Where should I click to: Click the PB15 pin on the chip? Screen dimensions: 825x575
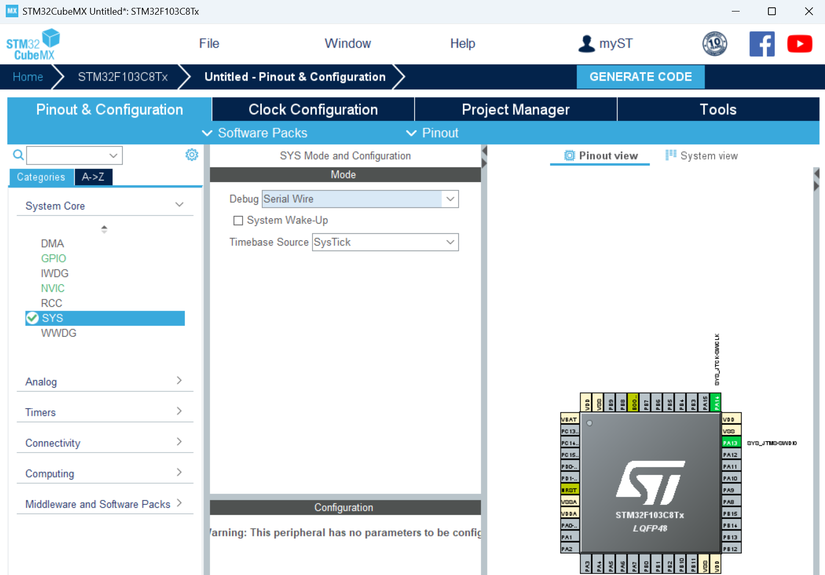tap(731, 514)
